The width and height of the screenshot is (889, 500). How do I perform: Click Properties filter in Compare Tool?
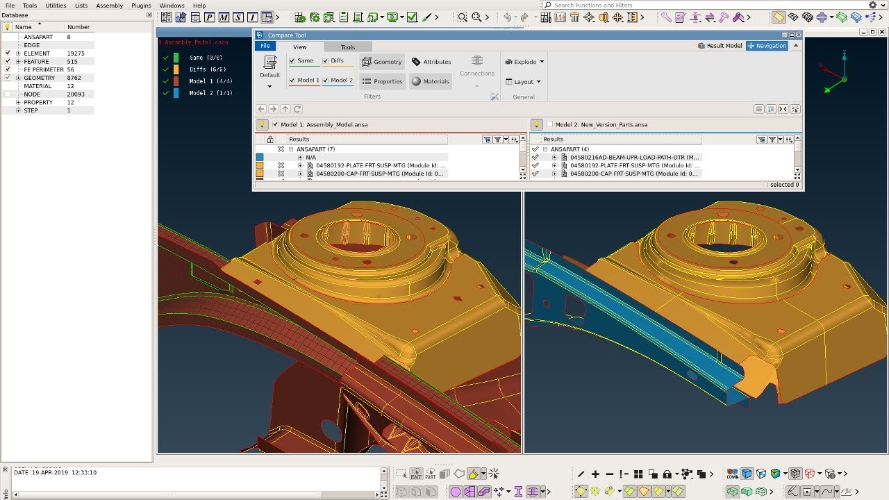click(382, 81)
